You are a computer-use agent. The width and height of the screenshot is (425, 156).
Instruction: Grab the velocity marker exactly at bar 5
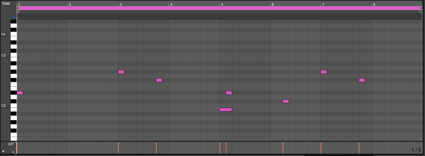click(220, 144)
